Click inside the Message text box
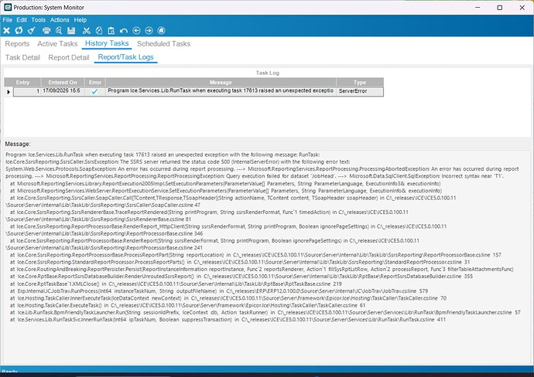Viewport: 534px width, 377px height. point(267,256)
